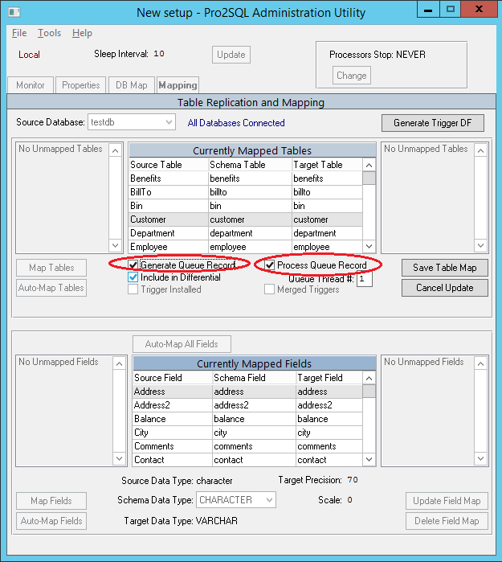Click scrollbar thumb in Currently Mapped Tables
Screen dimensions: 502x562
coord(369,178)
